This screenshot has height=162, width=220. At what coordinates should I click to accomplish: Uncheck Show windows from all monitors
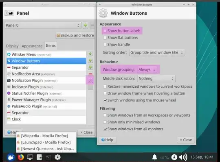(105, 129)
